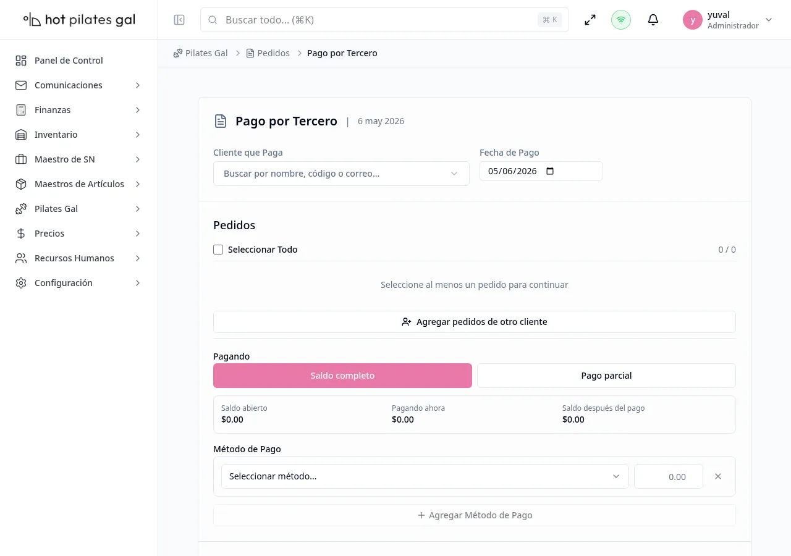Click the '0 / 0' selected orders counter
Viewport: 791px width, 556px height.
pos(727,250)
